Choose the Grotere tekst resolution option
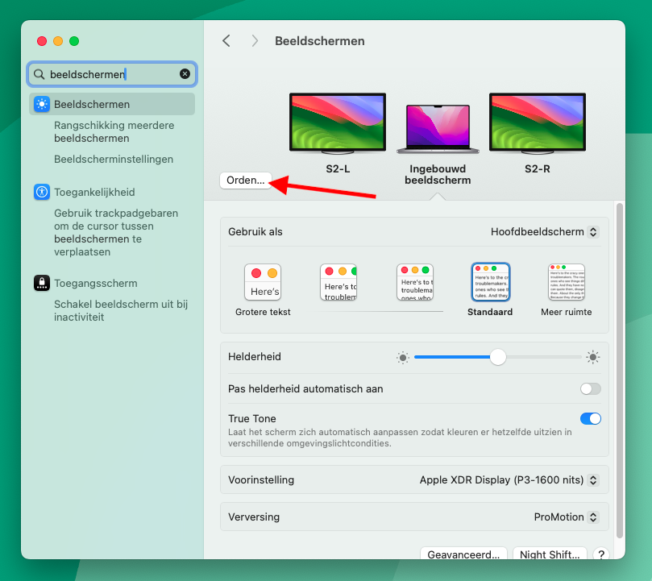The height and width of the screenshot is (581, 652). click(x=263, y=283)
